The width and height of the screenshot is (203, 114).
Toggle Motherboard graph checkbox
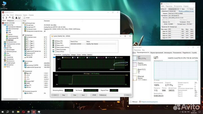point(63,58)
